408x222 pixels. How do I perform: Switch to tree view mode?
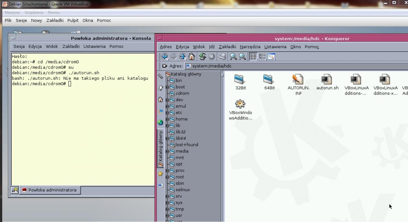pos(262,57)
